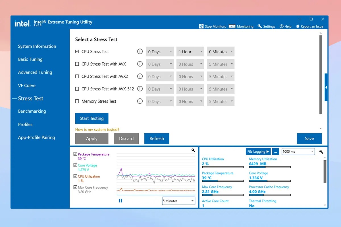Open Memory Stress Test 5 Minutes dropdown
Screen dimensions: 341x227
point(221,101)
